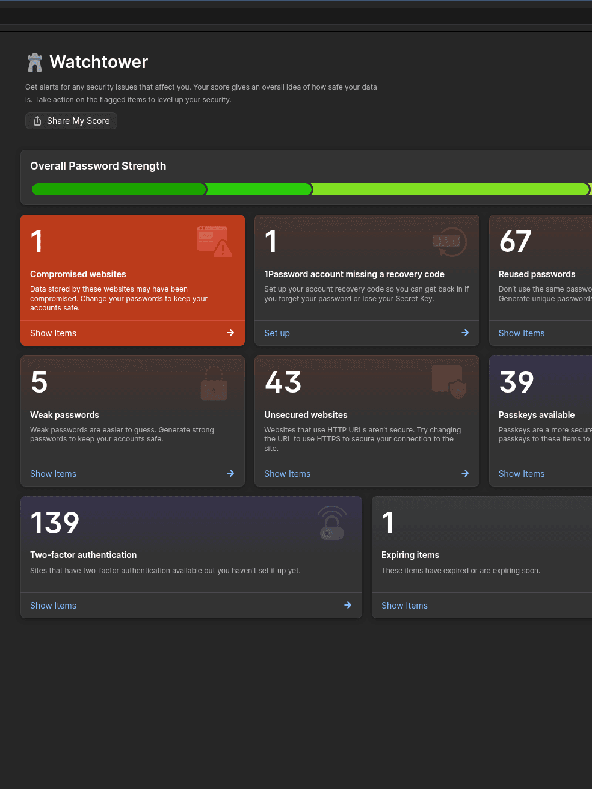Viewport: 592px width, 789px height.
Task: Show Items for Expiring items
Action: [404, 606]
